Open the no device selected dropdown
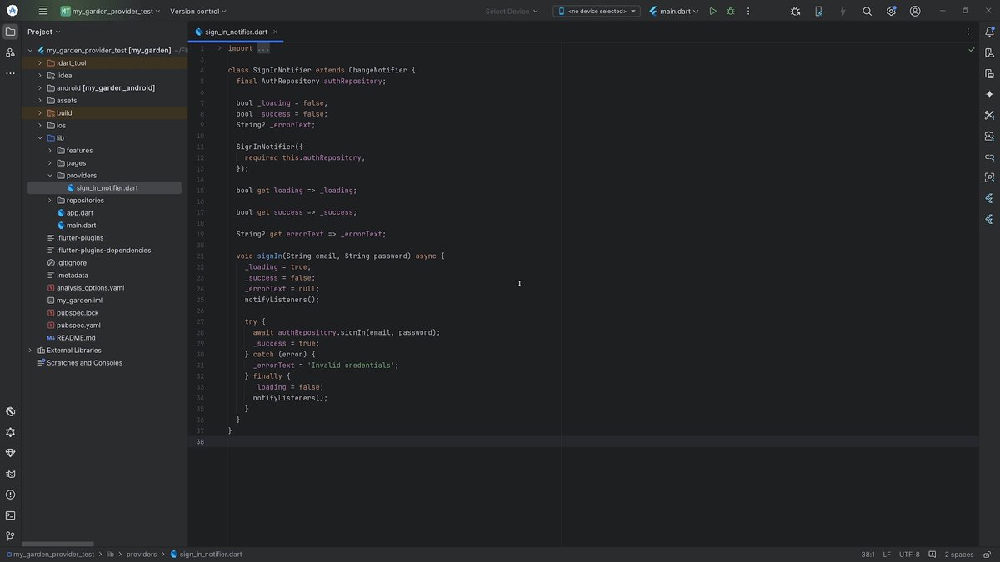Screen dimensions: 1000x562 coord(597,12)
